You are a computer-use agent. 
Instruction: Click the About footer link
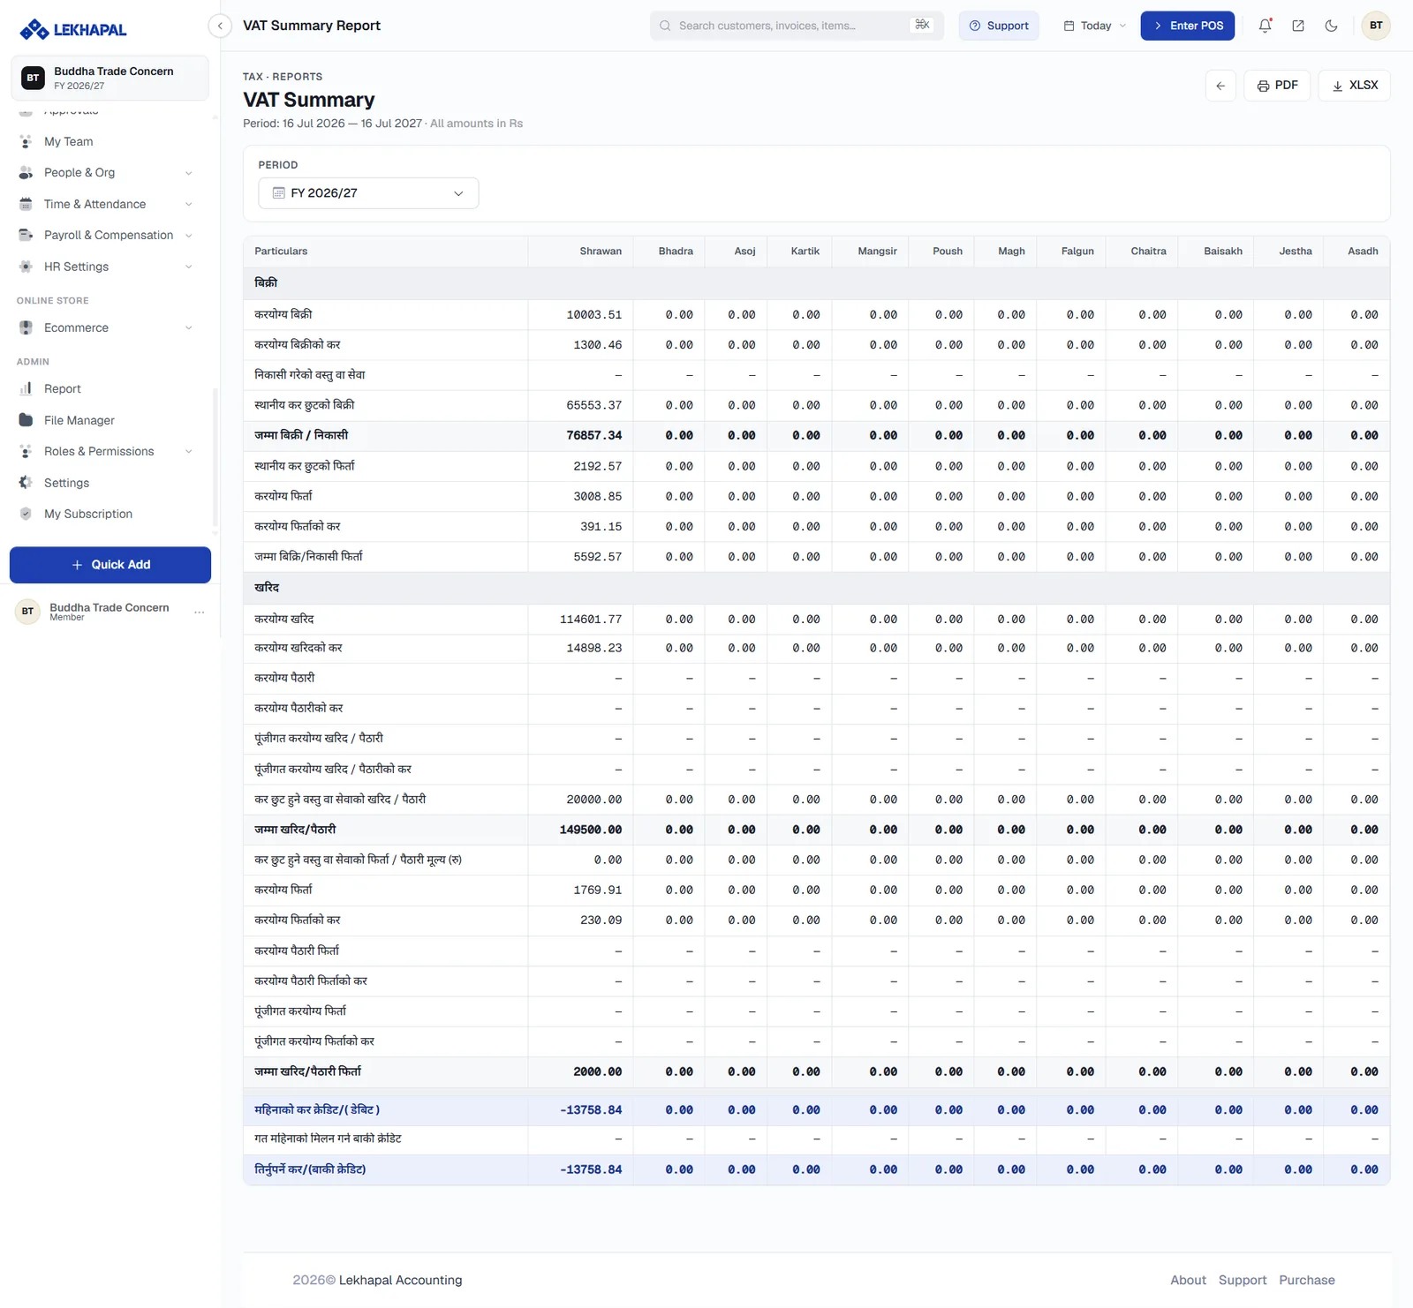[x=1188, y=1281]
